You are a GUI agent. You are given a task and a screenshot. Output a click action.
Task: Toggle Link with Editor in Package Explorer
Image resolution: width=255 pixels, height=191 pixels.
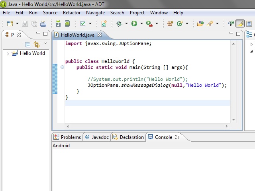pos(36,45)
